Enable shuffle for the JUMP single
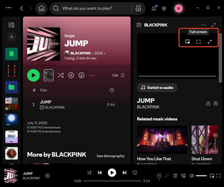Viewport: 224px width, 187px height. pos(61,75)
